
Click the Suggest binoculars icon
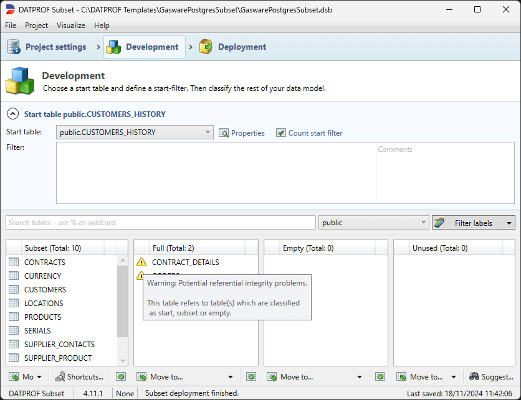point(474,376)
